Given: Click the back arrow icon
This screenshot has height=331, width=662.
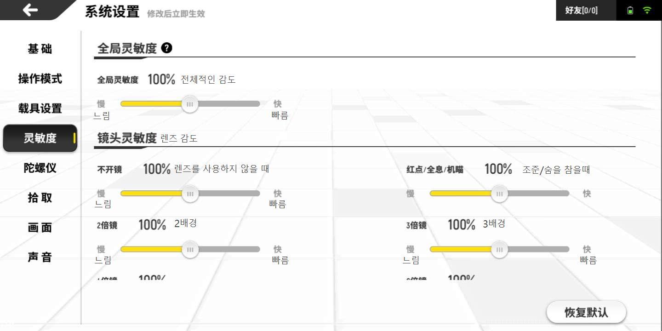Looking at the screenshot, I should (x=30, y=10).
